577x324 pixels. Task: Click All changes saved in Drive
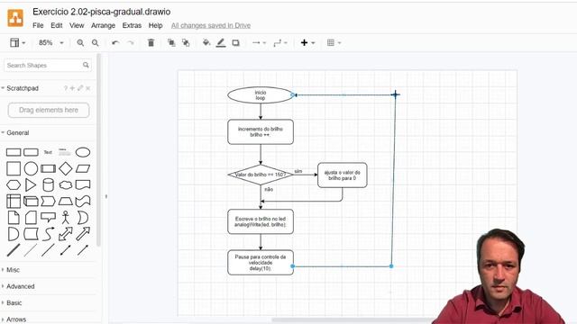(x=211, y=25)
